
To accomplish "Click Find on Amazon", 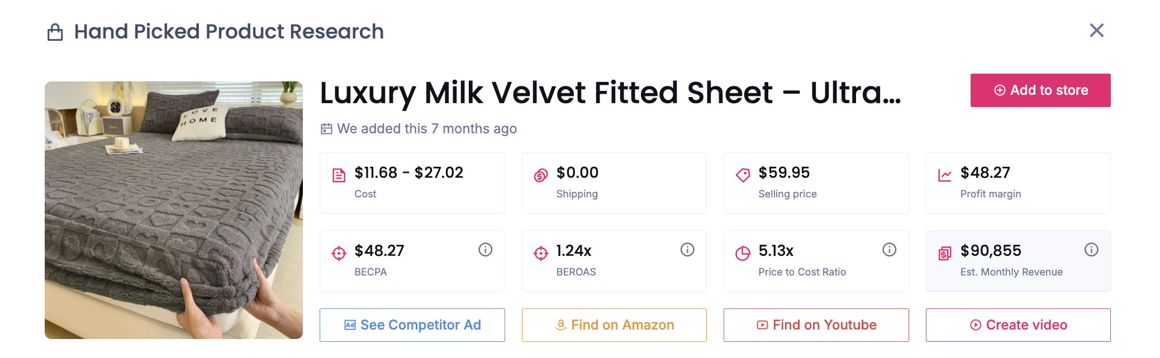I will (x=614, y=325).
